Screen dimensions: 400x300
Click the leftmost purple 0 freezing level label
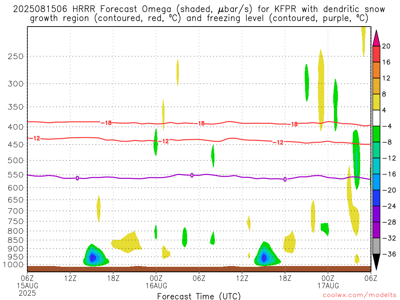click(77, 178)
